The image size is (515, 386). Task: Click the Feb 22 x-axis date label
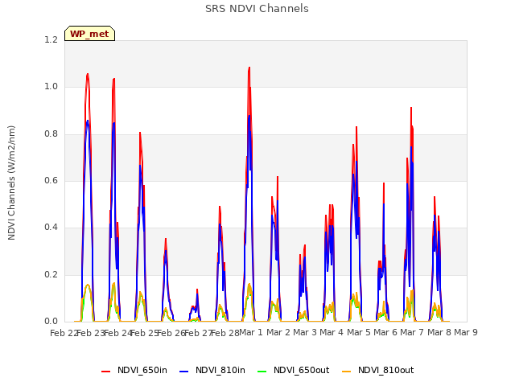coord(64,333)
